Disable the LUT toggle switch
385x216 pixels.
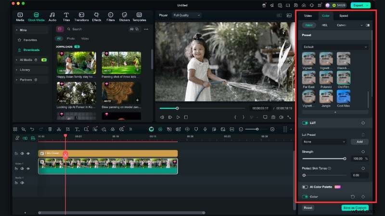(x=305, y=123)
